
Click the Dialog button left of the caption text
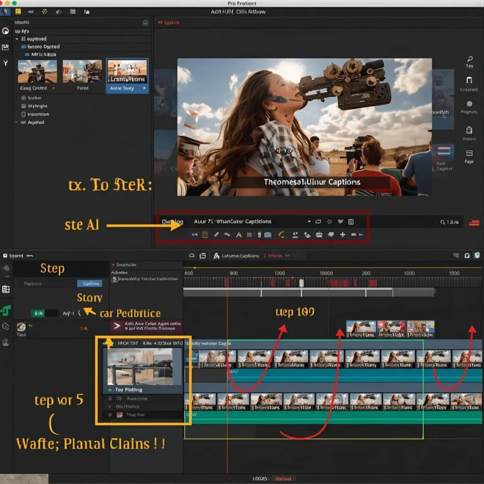point(173,221)
